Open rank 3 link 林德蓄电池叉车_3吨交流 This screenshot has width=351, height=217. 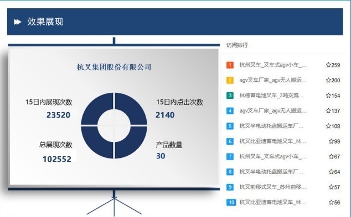click(x=271, y=96)
